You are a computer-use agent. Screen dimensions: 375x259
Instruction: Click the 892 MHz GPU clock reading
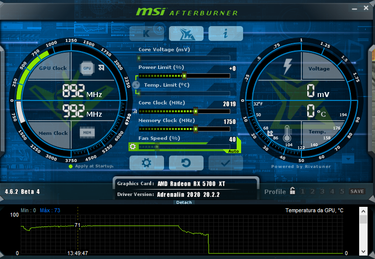click(83, 91)
